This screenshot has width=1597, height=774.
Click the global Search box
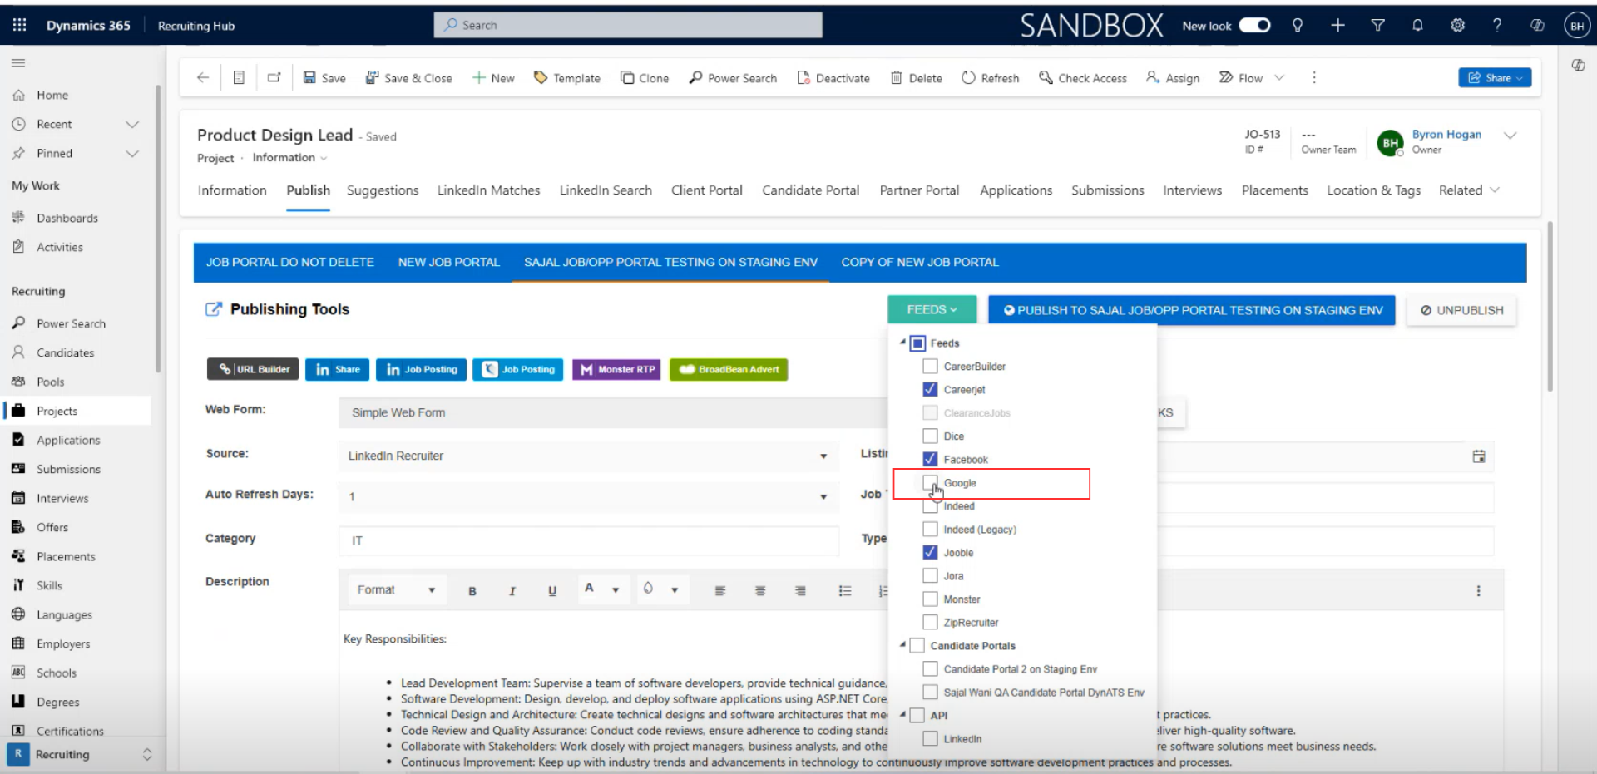click(x=628, y=25)
